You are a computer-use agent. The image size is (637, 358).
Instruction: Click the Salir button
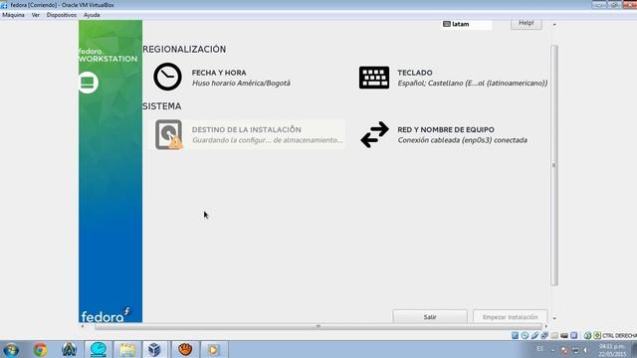(x=430, y=316)
